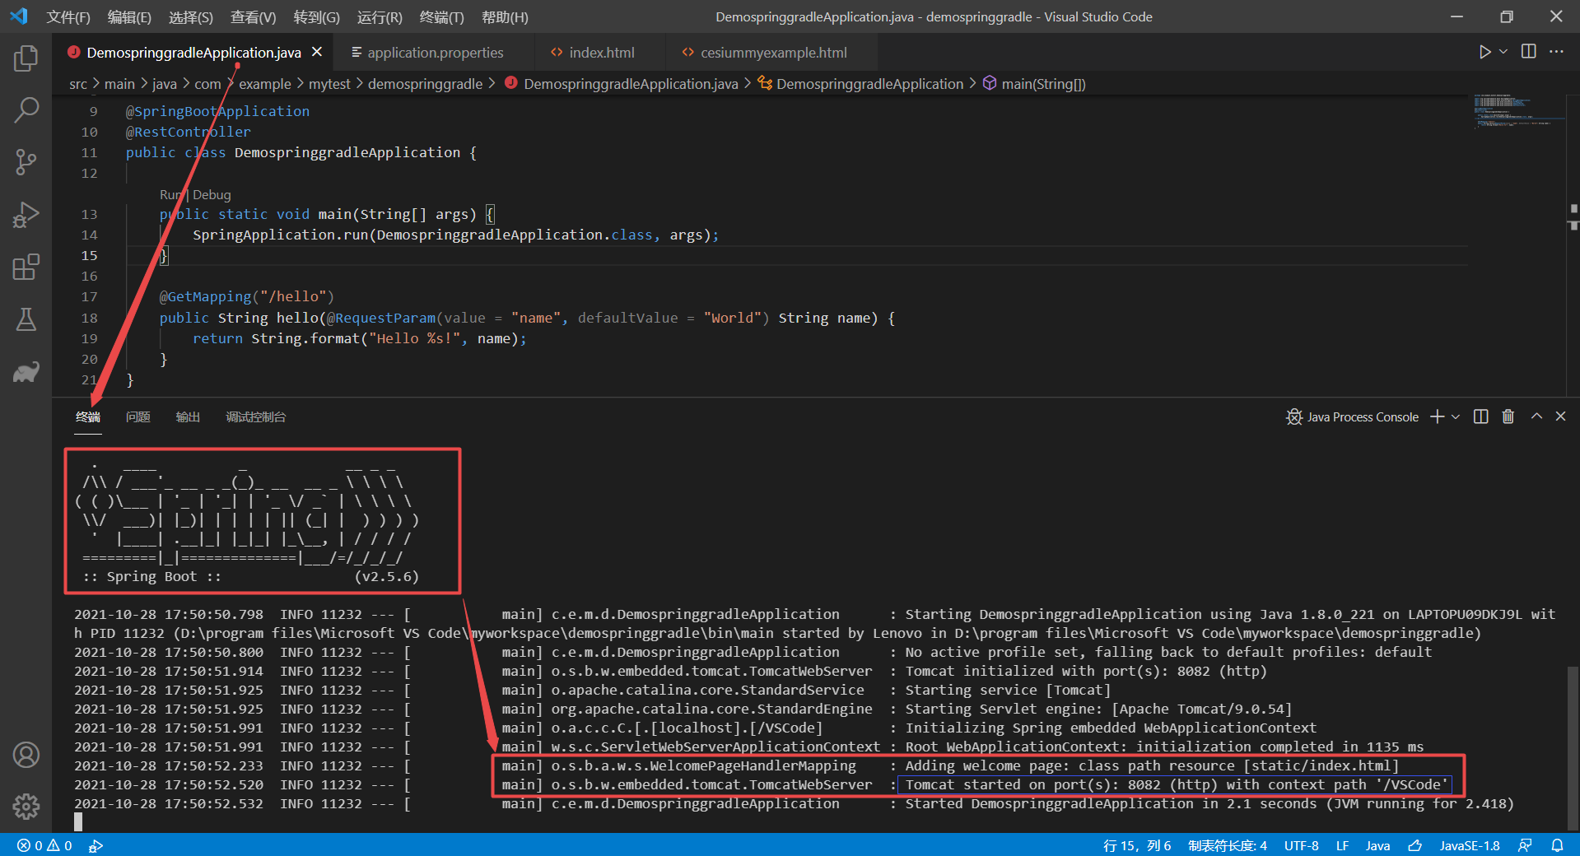Open the Gradle elephant view
Viewport: 1580px width, 856px height.
pos(26,372)
